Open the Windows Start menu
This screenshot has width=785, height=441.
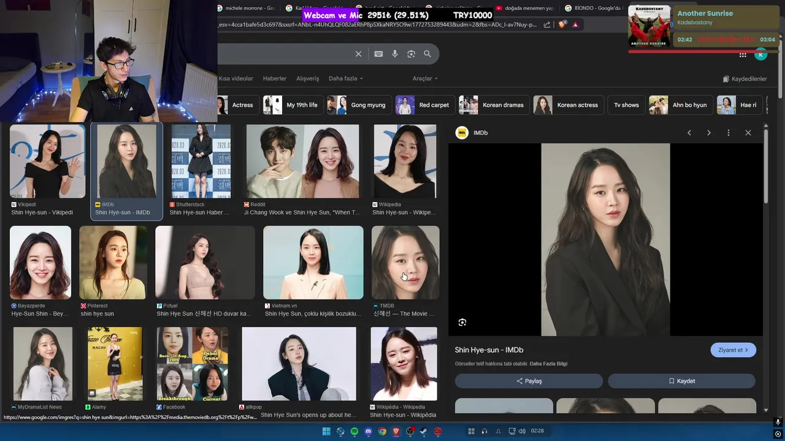coord(326,431)
